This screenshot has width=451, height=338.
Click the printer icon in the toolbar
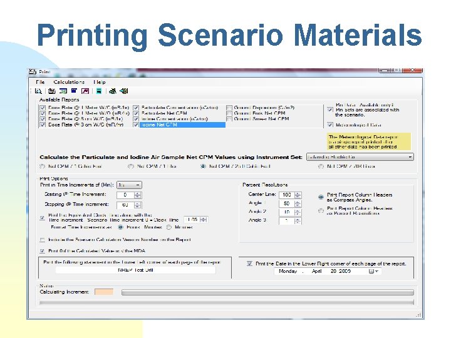point(52,91)
